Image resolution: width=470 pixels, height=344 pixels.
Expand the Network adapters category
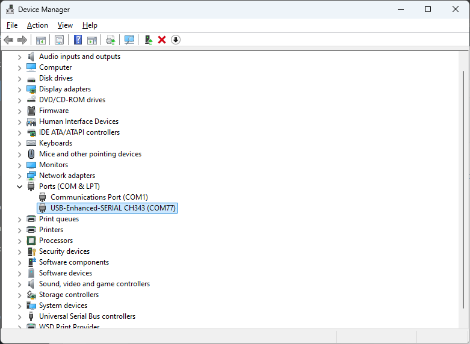pyautogui.click(x=20, y=176)
